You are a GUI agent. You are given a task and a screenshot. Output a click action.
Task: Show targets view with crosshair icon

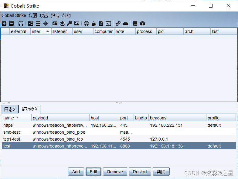point(45,23)
